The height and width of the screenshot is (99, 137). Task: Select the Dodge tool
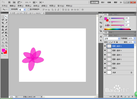[6, 36]
